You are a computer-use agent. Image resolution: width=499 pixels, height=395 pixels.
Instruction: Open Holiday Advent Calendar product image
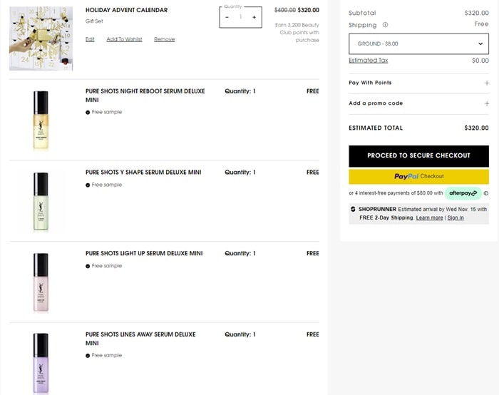click(41, 39)
